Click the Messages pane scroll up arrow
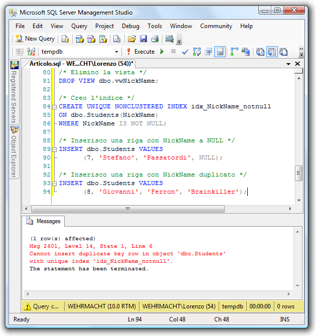The image size is (316, 336). pos(297,232)
